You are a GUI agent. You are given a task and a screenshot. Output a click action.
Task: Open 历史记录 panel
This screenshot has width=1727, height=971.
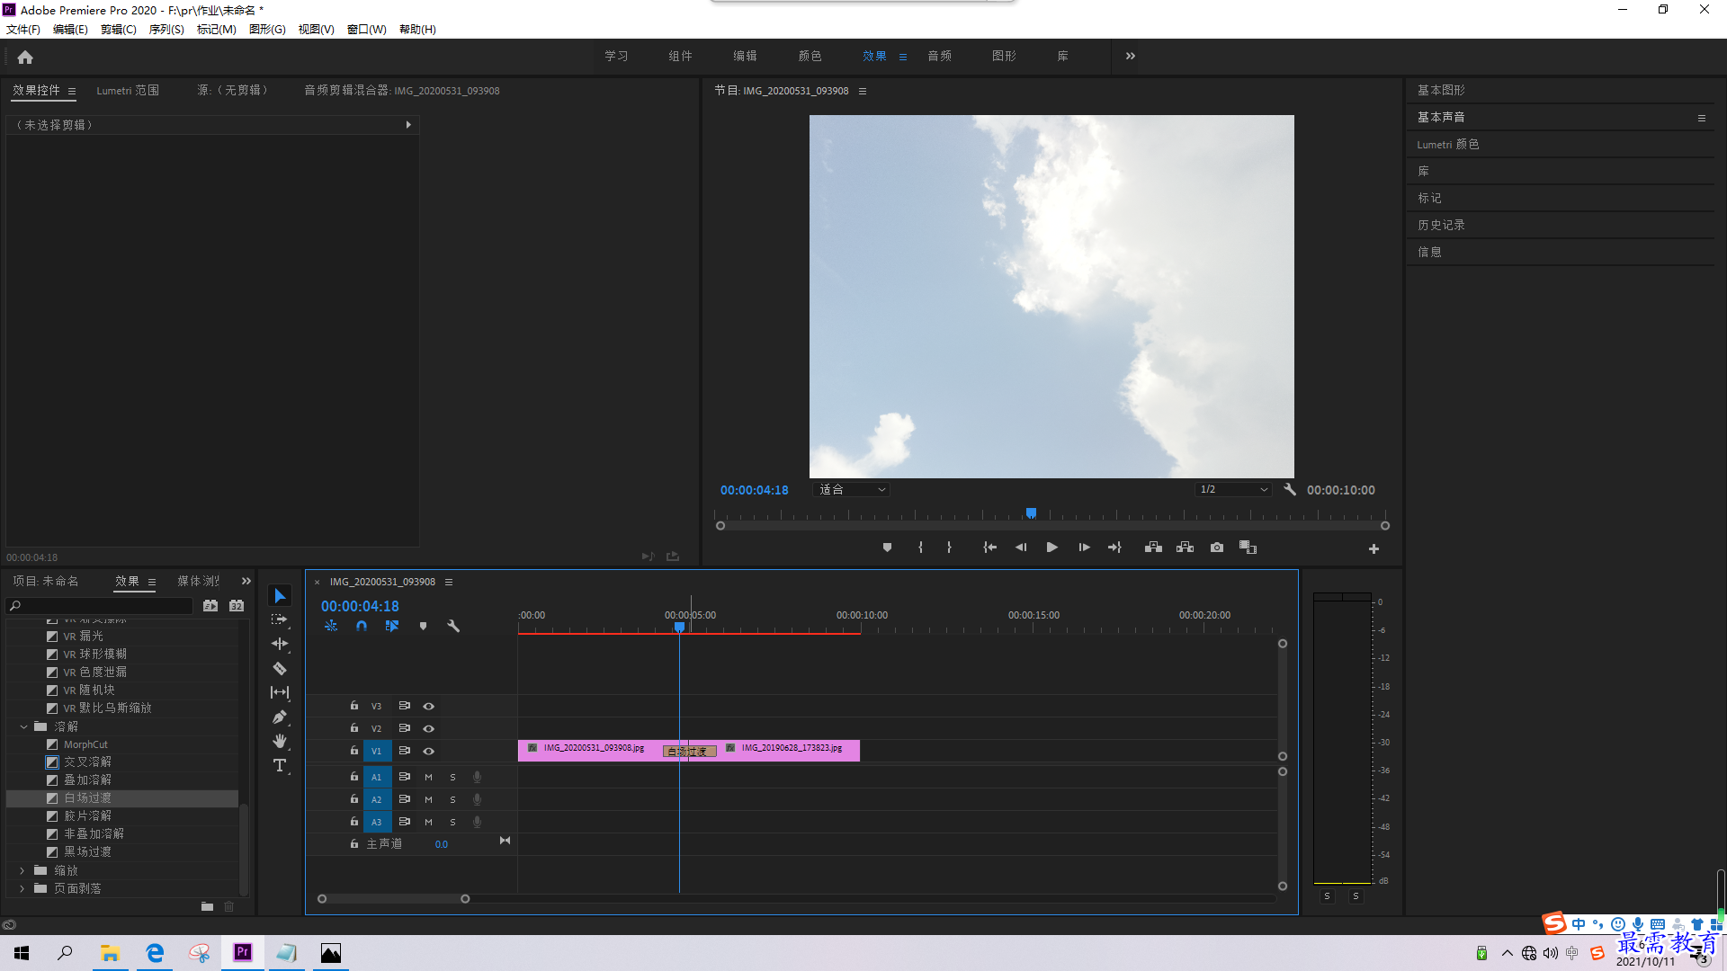click(x=1441, y=226)
